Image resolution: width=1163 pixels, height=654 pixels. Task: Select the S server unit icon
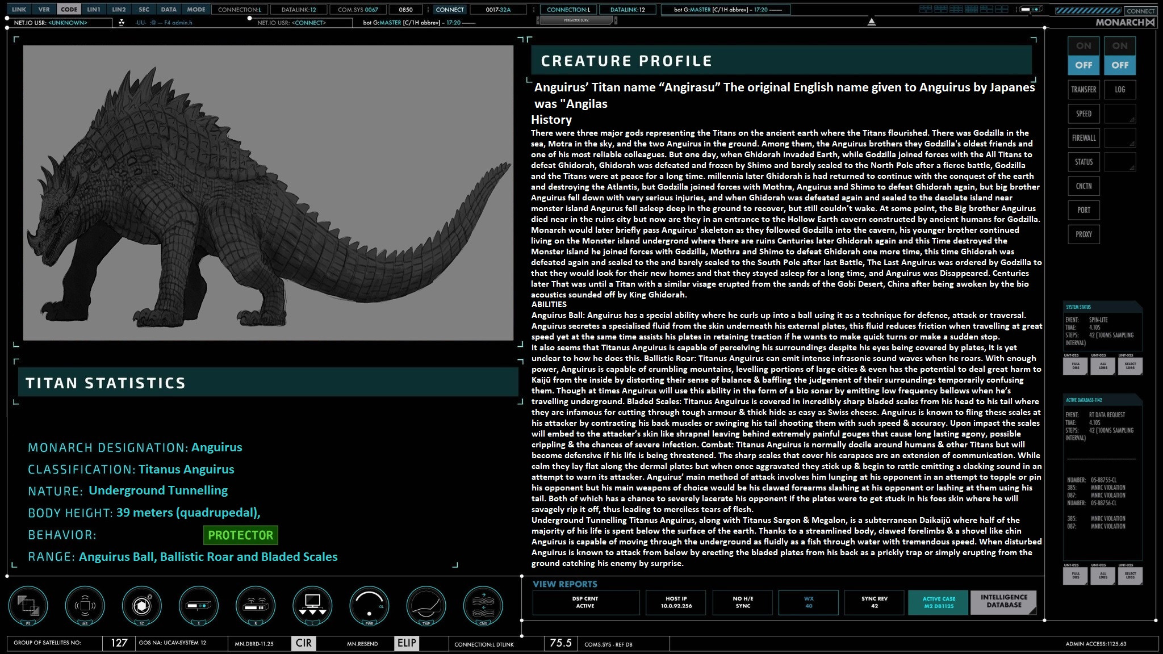199,606
